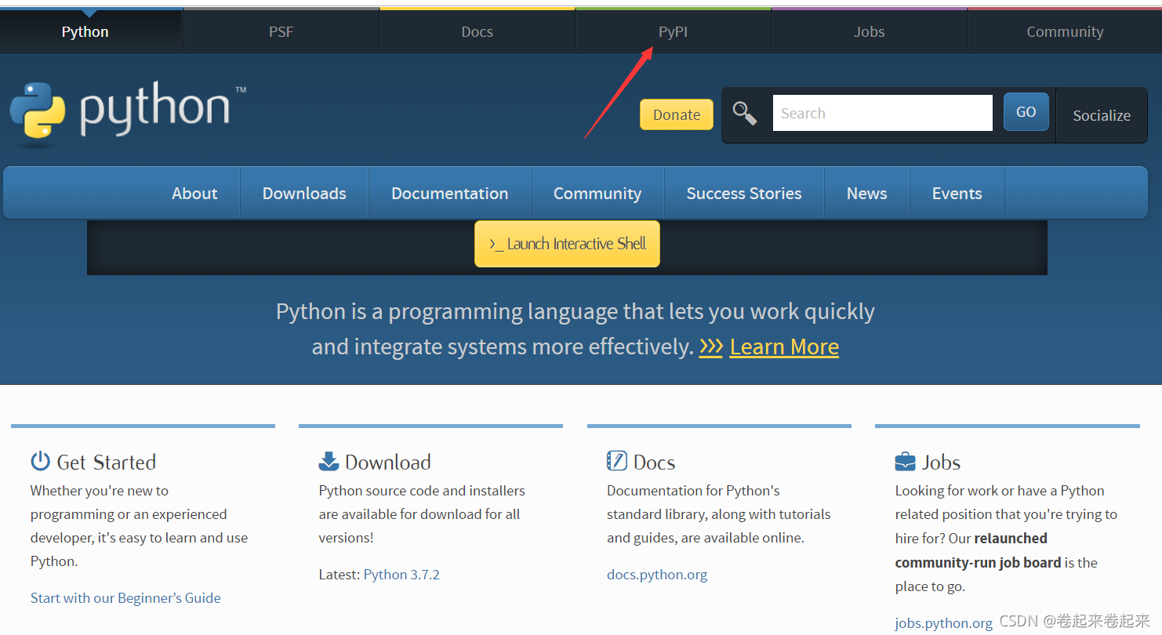Click the Download arrow icon
This screenshot has width=1162, height=635.
pyautogui.click(x=329, y=461)
